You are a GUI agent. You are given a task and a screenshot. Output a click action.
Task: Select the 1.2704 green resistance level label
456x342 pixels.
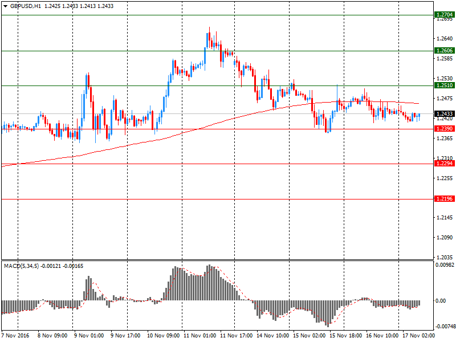[x=445, y=15]
